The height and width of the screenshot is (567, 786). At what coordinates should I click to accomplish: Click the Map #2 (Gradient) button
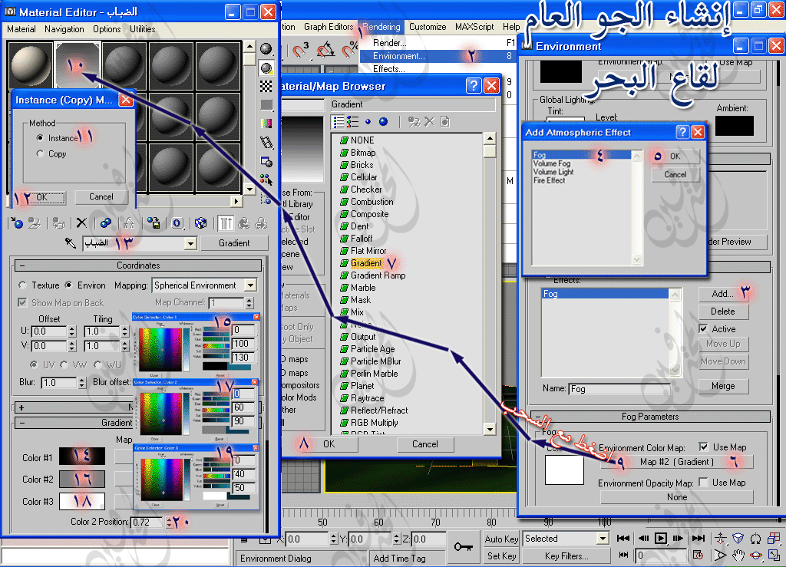pyautogui.click(x=677, y=462)
